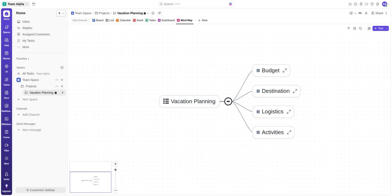Open the plus create dropdown beside Home
Viewport: 392px width, 196px height.
coord(61,13)
